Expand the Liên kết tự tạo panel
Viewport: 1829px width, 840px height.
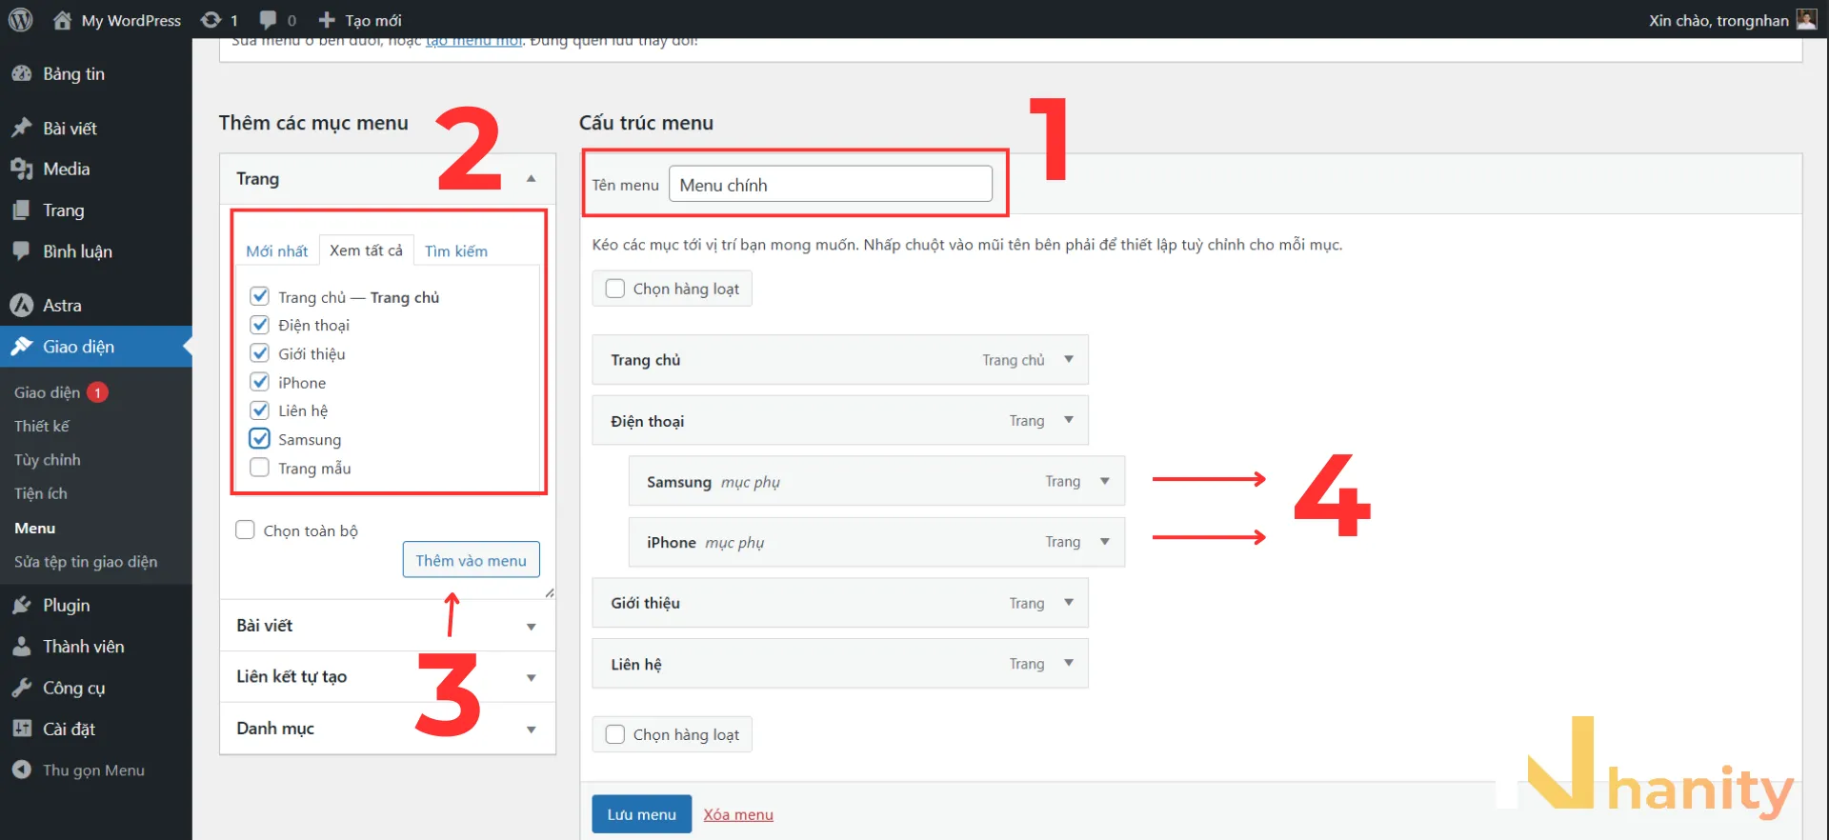388,677
